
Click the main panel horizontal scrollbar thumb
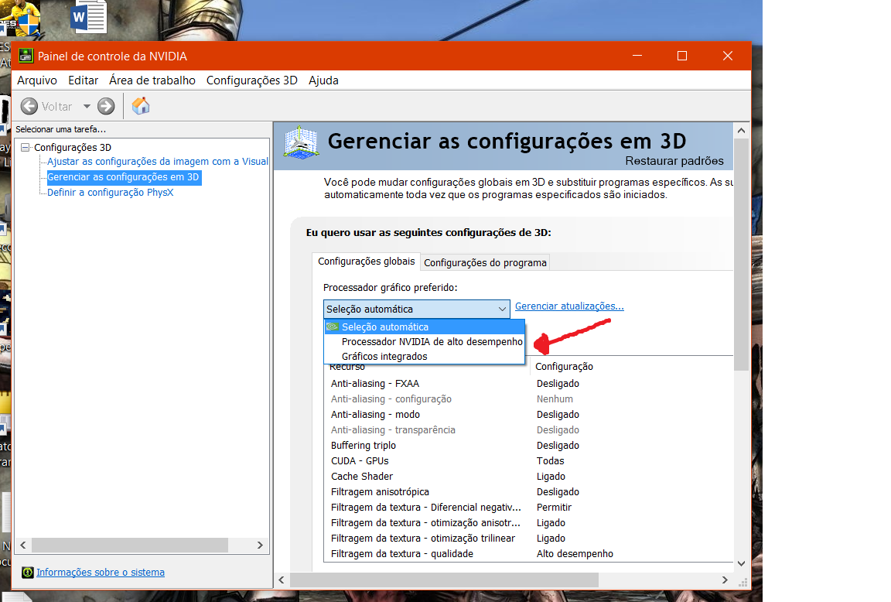pyautogui.click(x=445, y=580)
